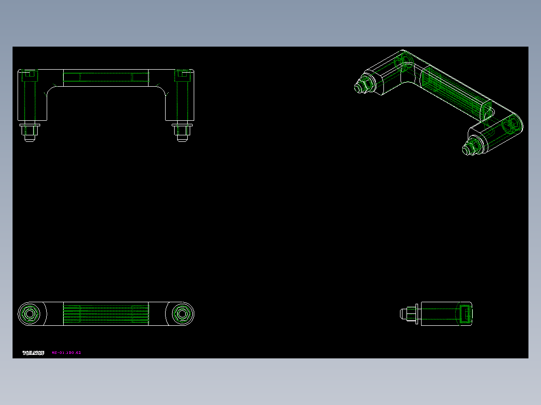Click the magenta part number text
The image size is (541, 405).
[x=67, y=352]
